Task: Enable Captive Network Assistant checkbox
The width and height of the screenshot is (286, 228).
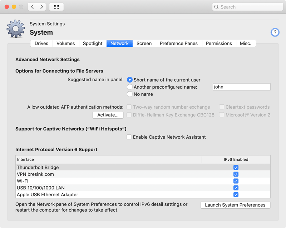Action: coord(129,137)
